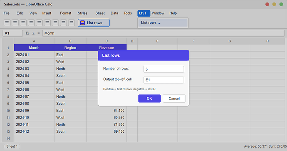The image size is (287, 151).
Task: Click the yellow window minimize button
Action: coord(274,4)
